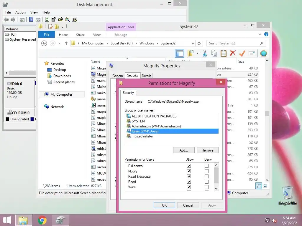Check Deny for Write
302x226 pixels.
[206, 187]
